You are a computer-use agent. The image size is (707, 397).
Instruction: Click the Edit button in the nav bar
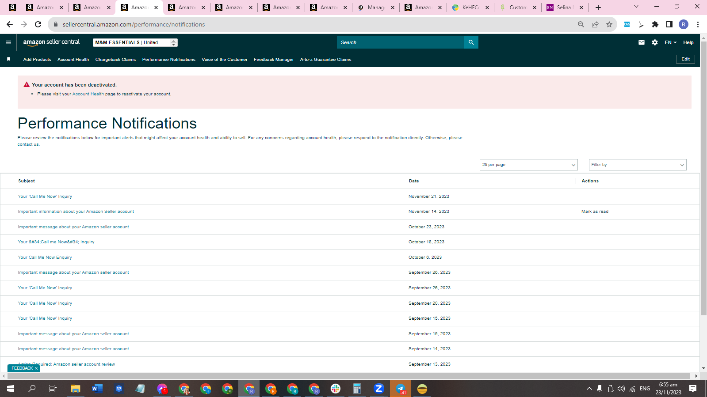685,59
